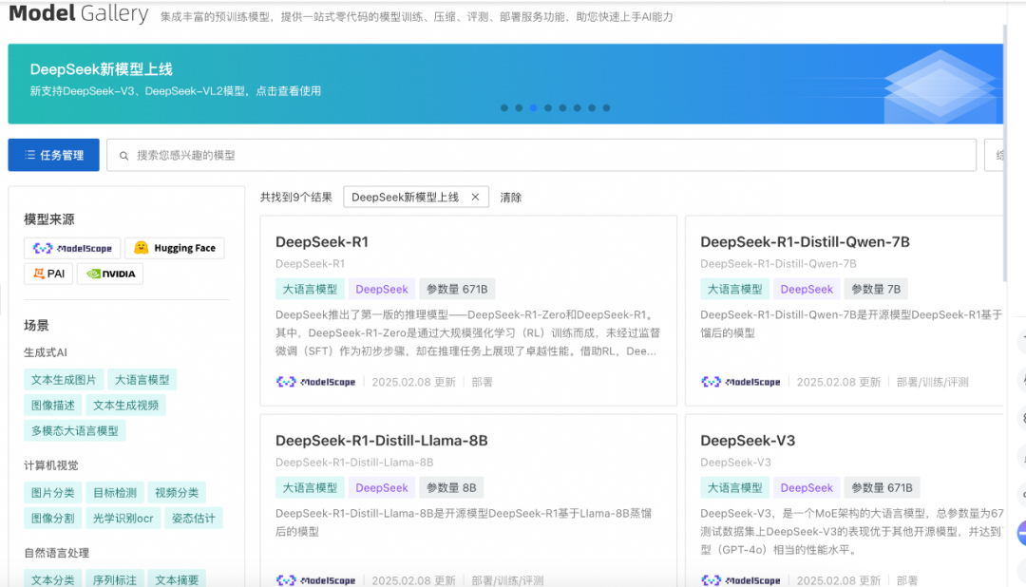Toggle the 图像分割 computer vision tag
Screen dimensions: 1026x587
53,519
